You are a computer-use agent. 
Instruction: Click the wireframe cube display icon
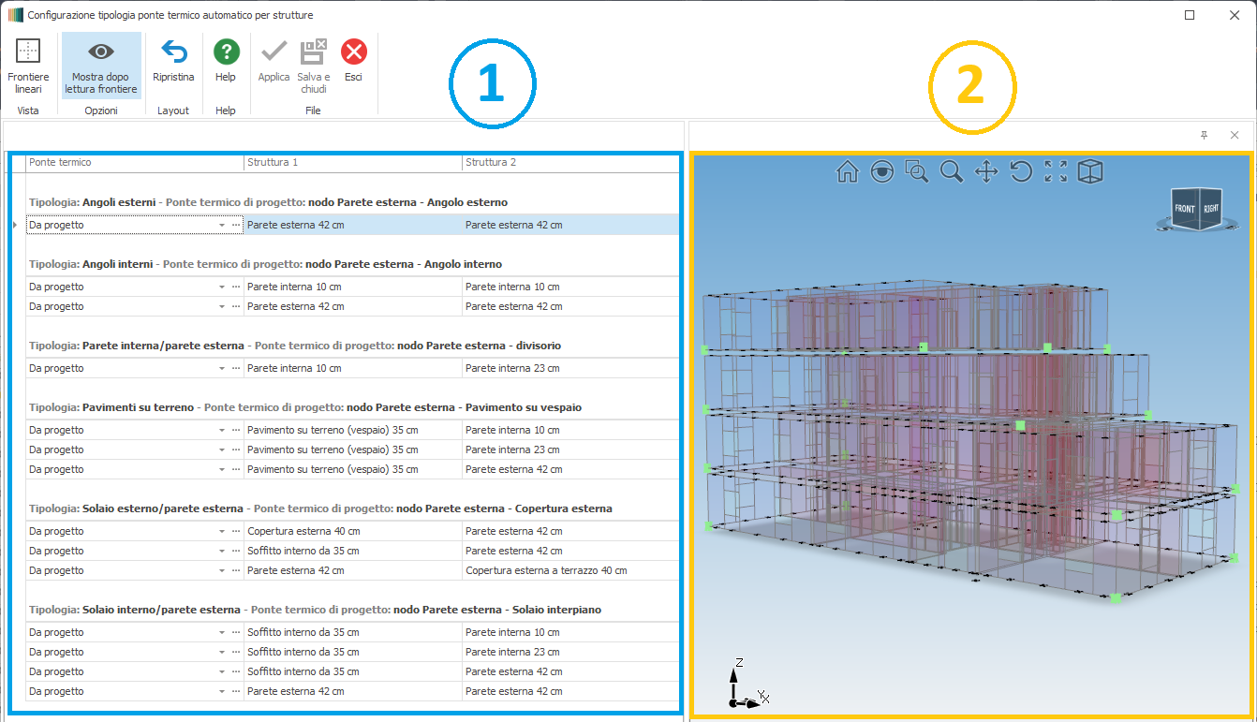coord(1090,171)
